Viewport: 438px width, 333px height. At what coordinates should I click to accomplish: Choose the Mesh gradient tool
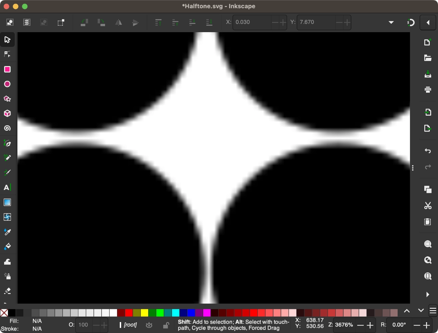point(7,217)
